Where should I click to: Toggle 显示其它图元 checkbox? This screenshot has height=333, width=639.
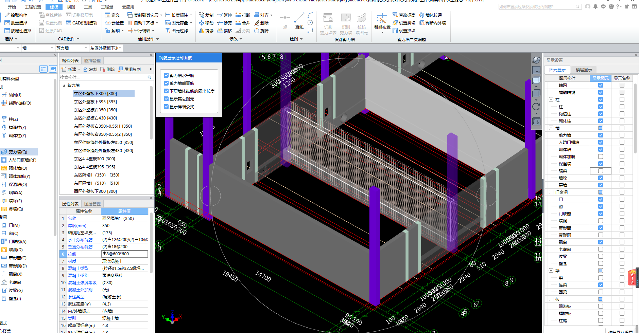pyautogui.click(x=166, y=99)
